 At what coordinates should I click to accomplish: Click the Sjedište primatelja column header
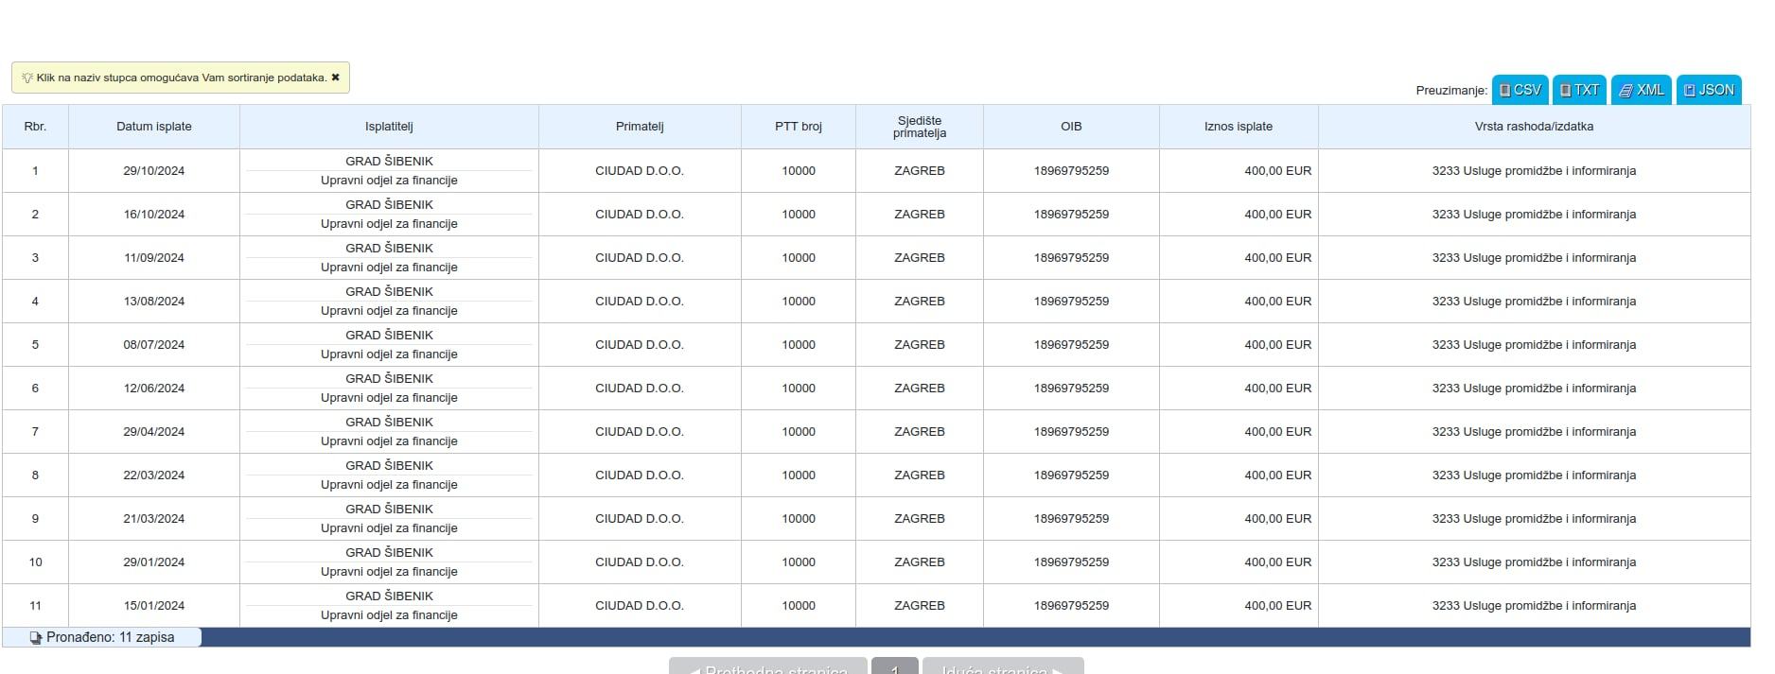[919, 127]
